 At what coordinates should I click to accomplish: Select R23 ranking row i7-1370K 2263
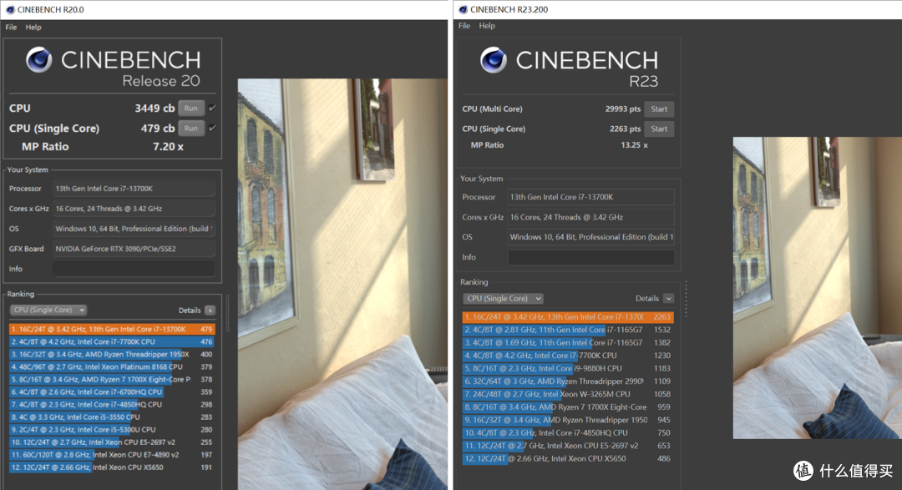click(x=568, y=317)
